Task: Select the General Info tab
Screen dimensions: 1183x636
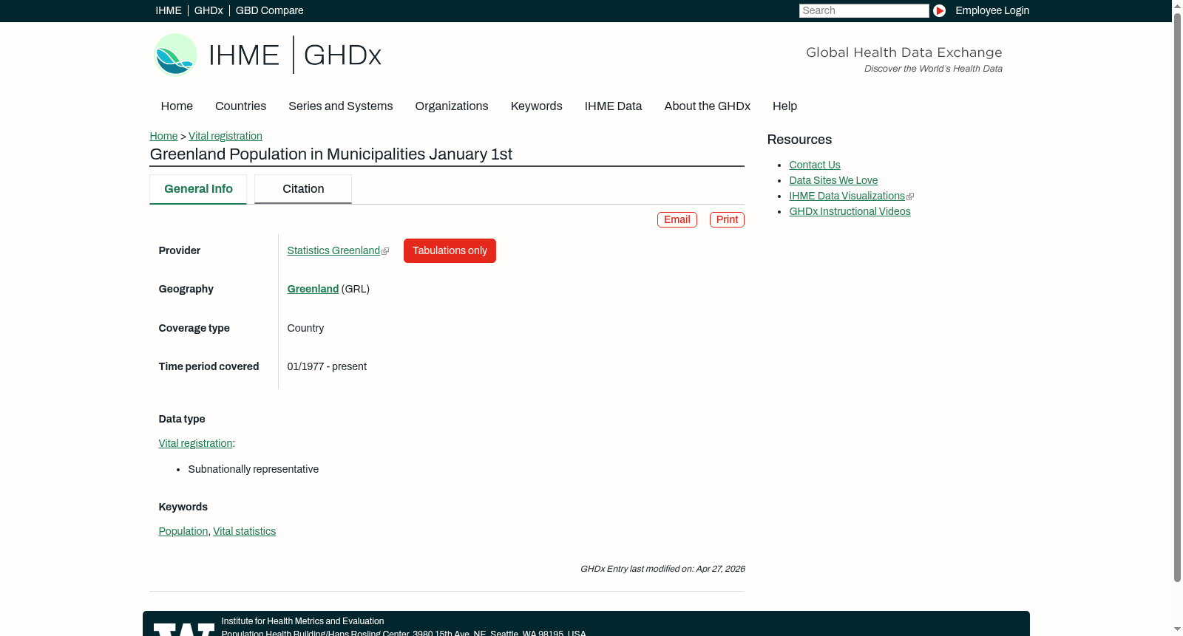Action: coord(198,189)
